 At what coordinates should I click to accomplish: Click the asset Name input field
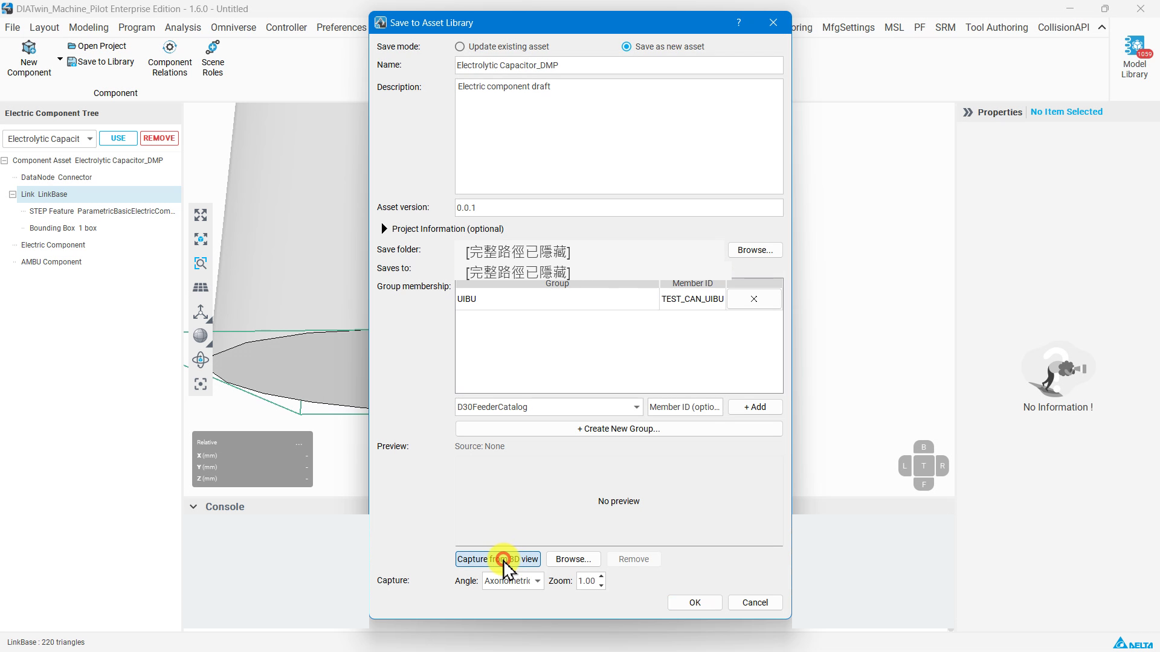[619, 65]
